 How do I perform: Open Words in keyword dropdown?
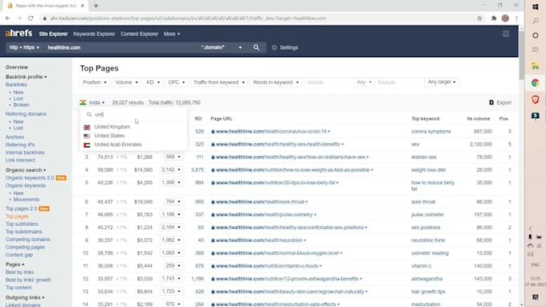pos(275,82)
